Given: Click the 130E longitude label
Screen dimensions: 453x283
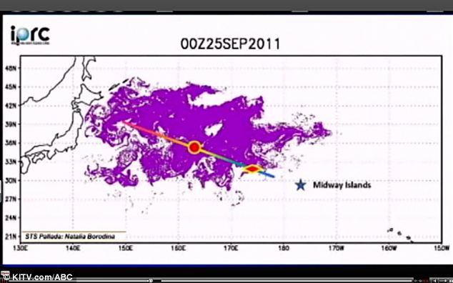Looking at the screenshot, I should pyautogui.click(x=20, y=248).
